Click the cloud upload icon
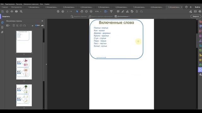The height and width of the screenshot is (113, 202). [x=12, y=12]
